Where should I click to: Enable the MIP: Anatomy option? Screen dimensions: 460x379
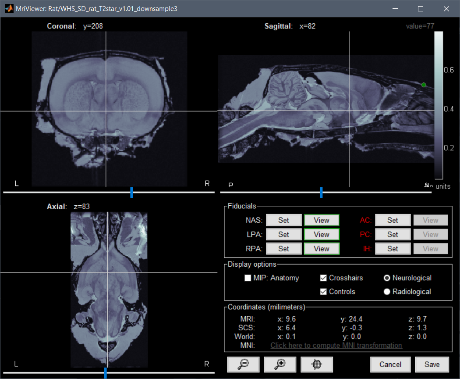[248, 278]
